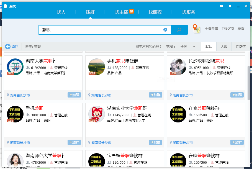The width and height of the screenshot is (252, 169).
Task: Click the results list vertical scrollbar
Action: coord(248,83)
